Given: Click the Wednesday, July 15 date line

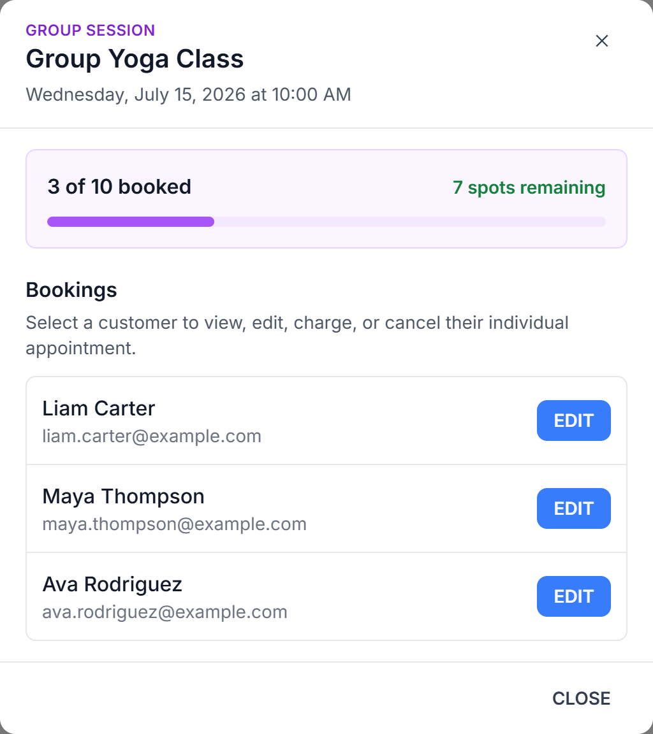Looking at the screenshot, I should [188, 94].
